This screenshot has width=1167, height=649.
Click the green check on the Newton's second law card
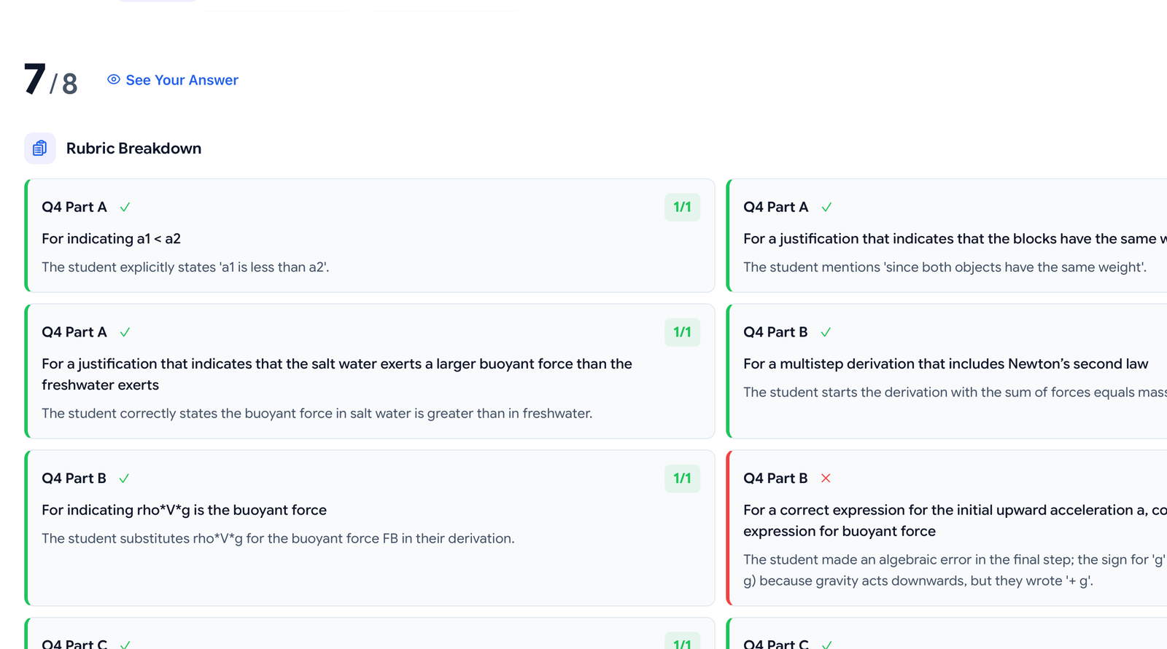(x=826, y=332)
